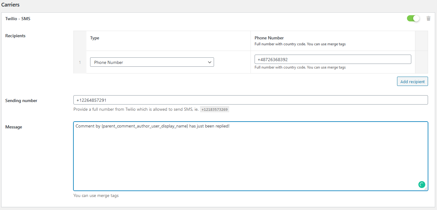Click the chevron arrow of Phone Number select
The height and width of the screenshot is (210, 437).
coord(210,62)
